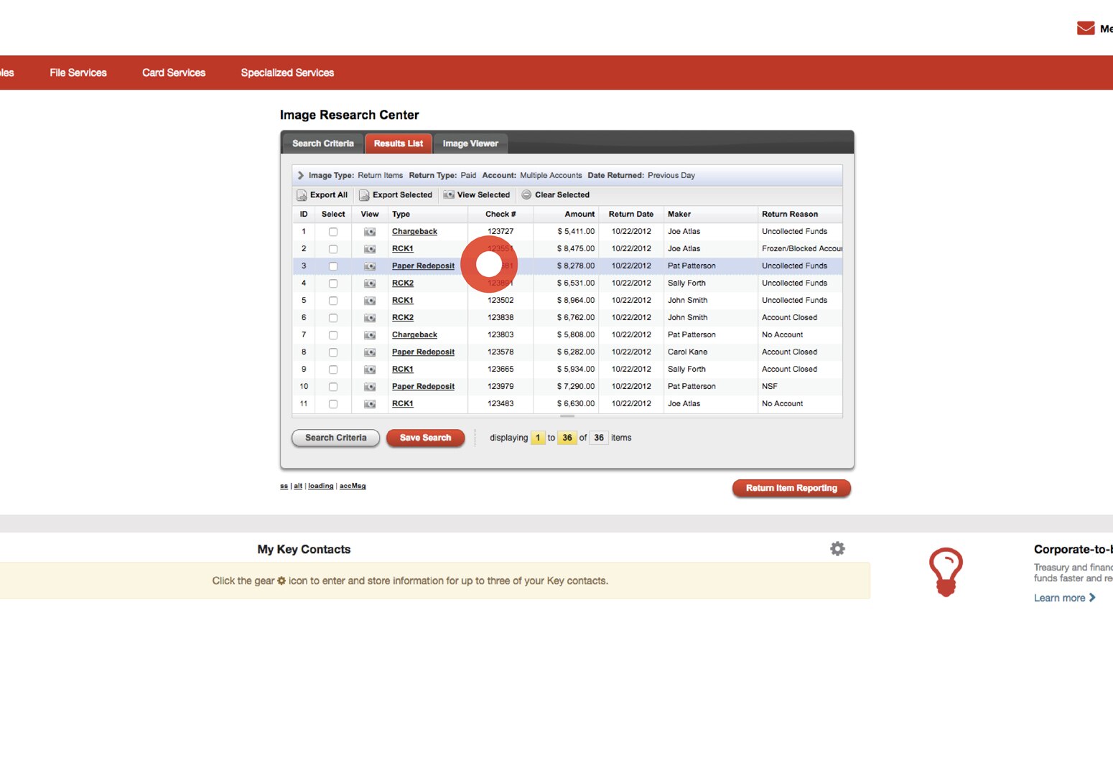Click the envelope icon at top right
The height and width of the screenshot is (780, 1113).
coord(1084,27)
